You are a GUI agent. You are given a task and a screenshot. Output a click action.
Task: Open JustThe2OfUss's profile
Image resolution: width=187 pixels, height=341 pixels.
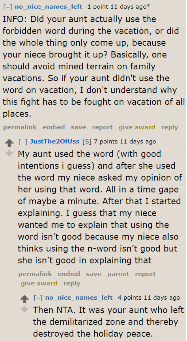click(54, 142)
